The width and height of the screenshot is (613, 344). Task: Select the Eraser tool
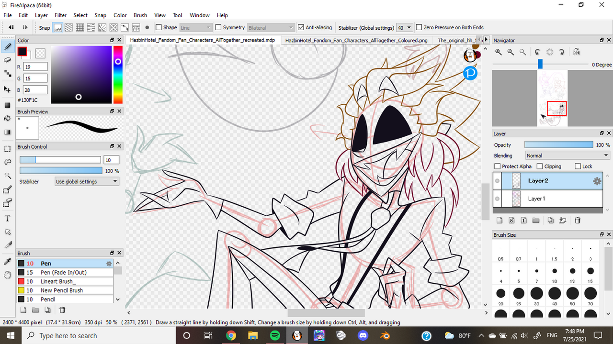(x=7, y=60)
